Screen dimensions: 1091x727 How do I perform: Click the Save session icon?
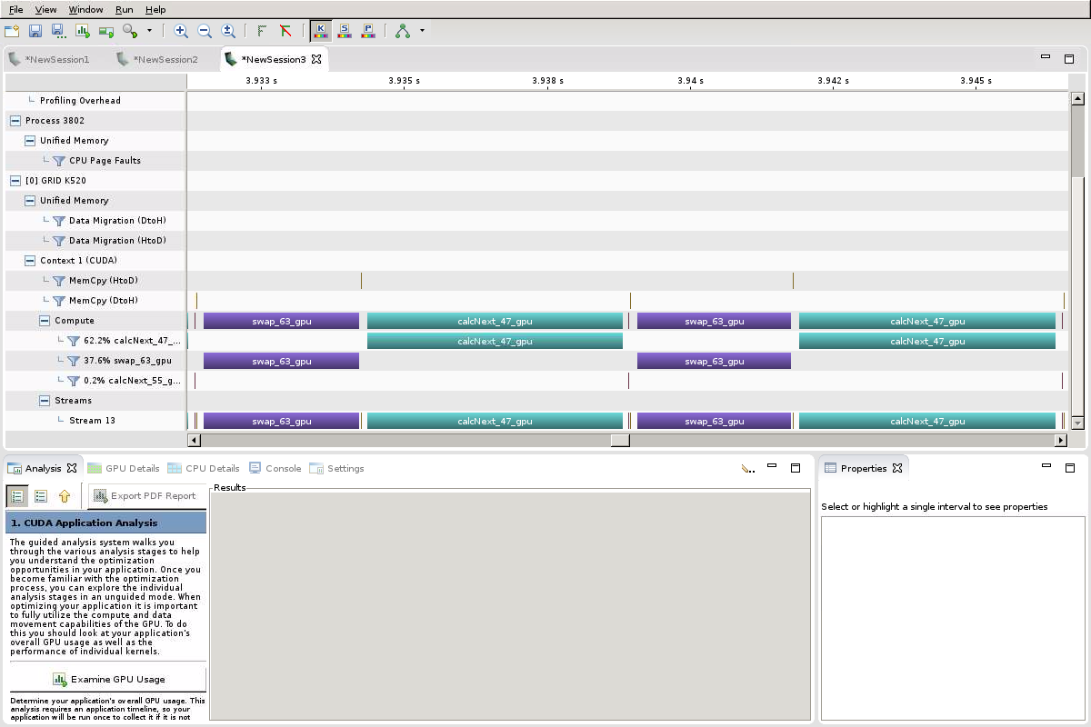pos(35,31)
